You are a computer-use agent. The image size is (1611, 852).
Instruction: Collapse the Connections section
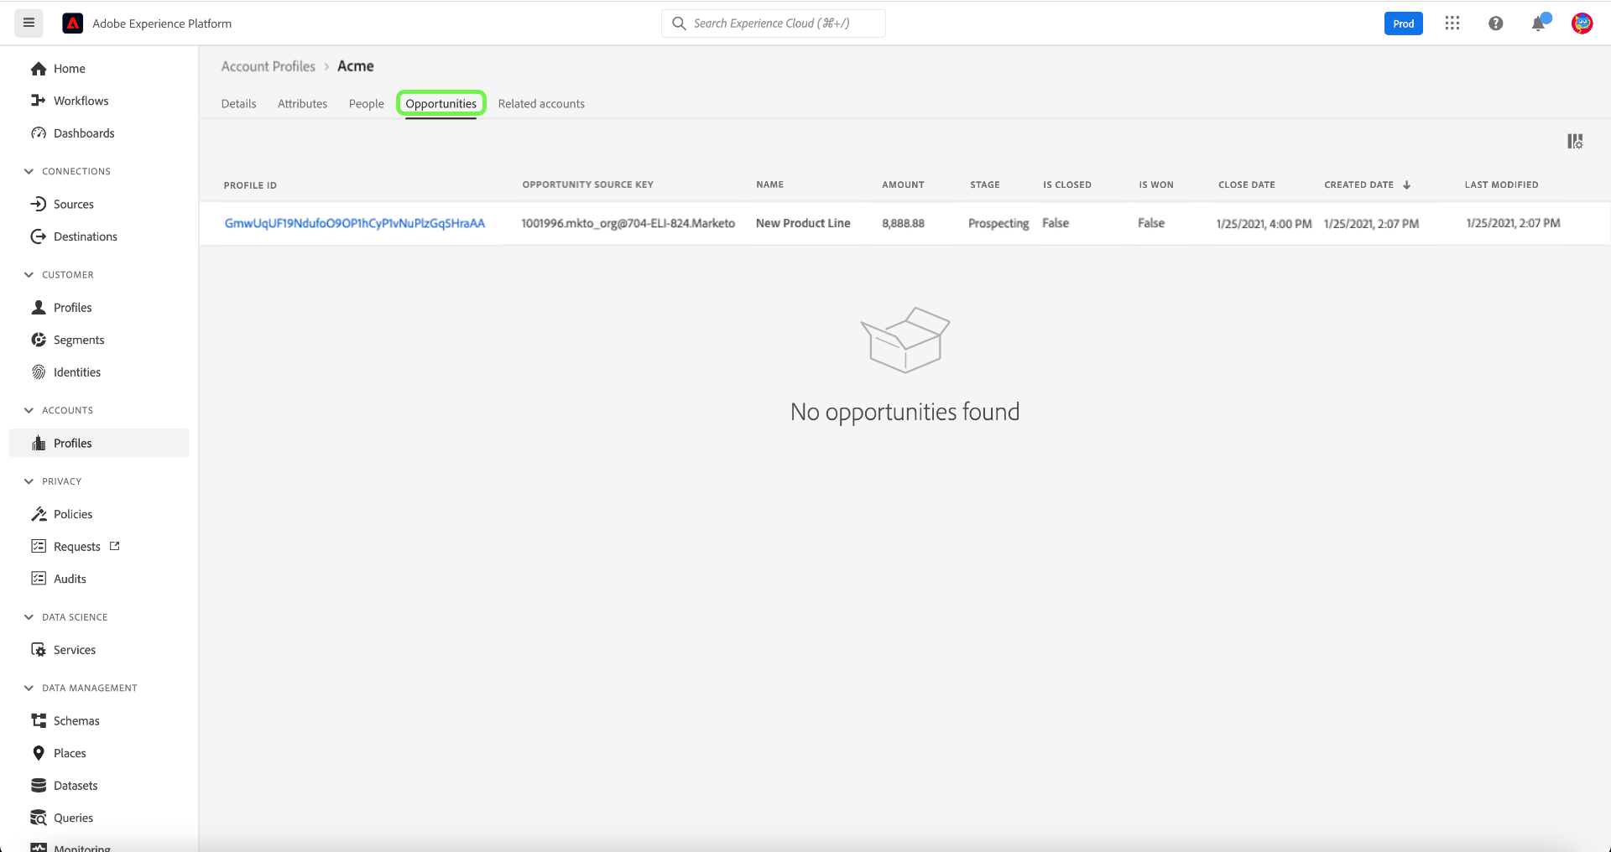pos(29,171)
